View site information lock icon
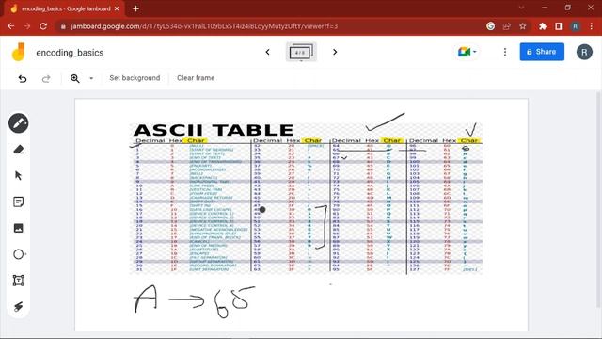 (63, 26)
